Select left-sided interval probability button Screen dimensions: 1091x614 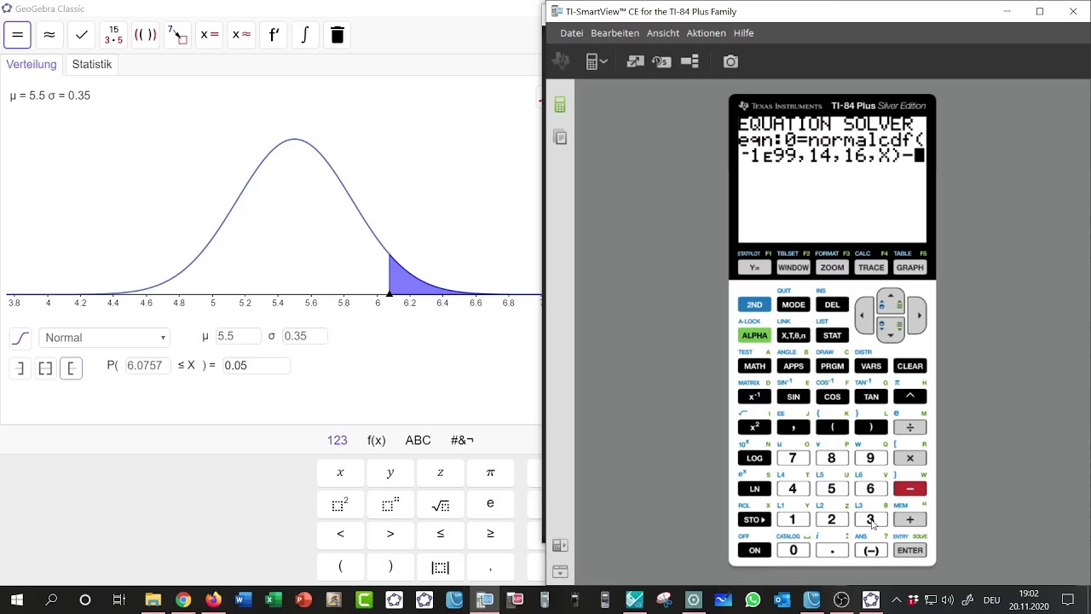tap(20, 368)
